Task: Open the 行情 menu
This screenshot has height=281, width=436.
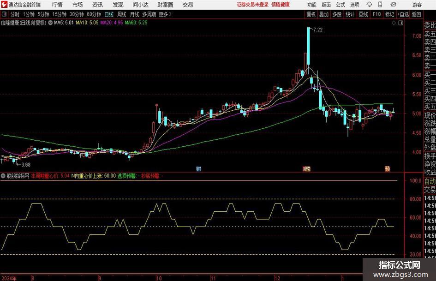Action: [57, 5]
